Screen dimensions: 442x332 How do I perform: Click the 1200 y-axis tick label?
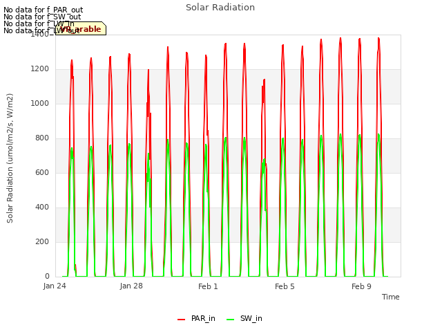pos(40,69)
